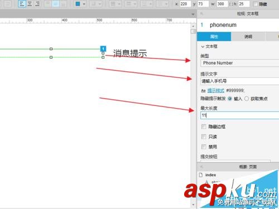Click the 提示文字 hint text field
Viewport: 279px width, 209px height.
239,81
